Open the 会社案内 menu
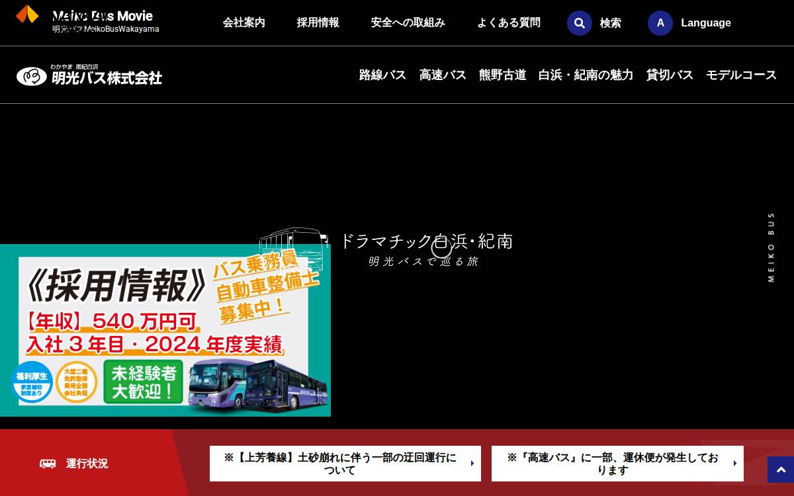The height and width of the screenshot is (496, 794). [244, 22]
